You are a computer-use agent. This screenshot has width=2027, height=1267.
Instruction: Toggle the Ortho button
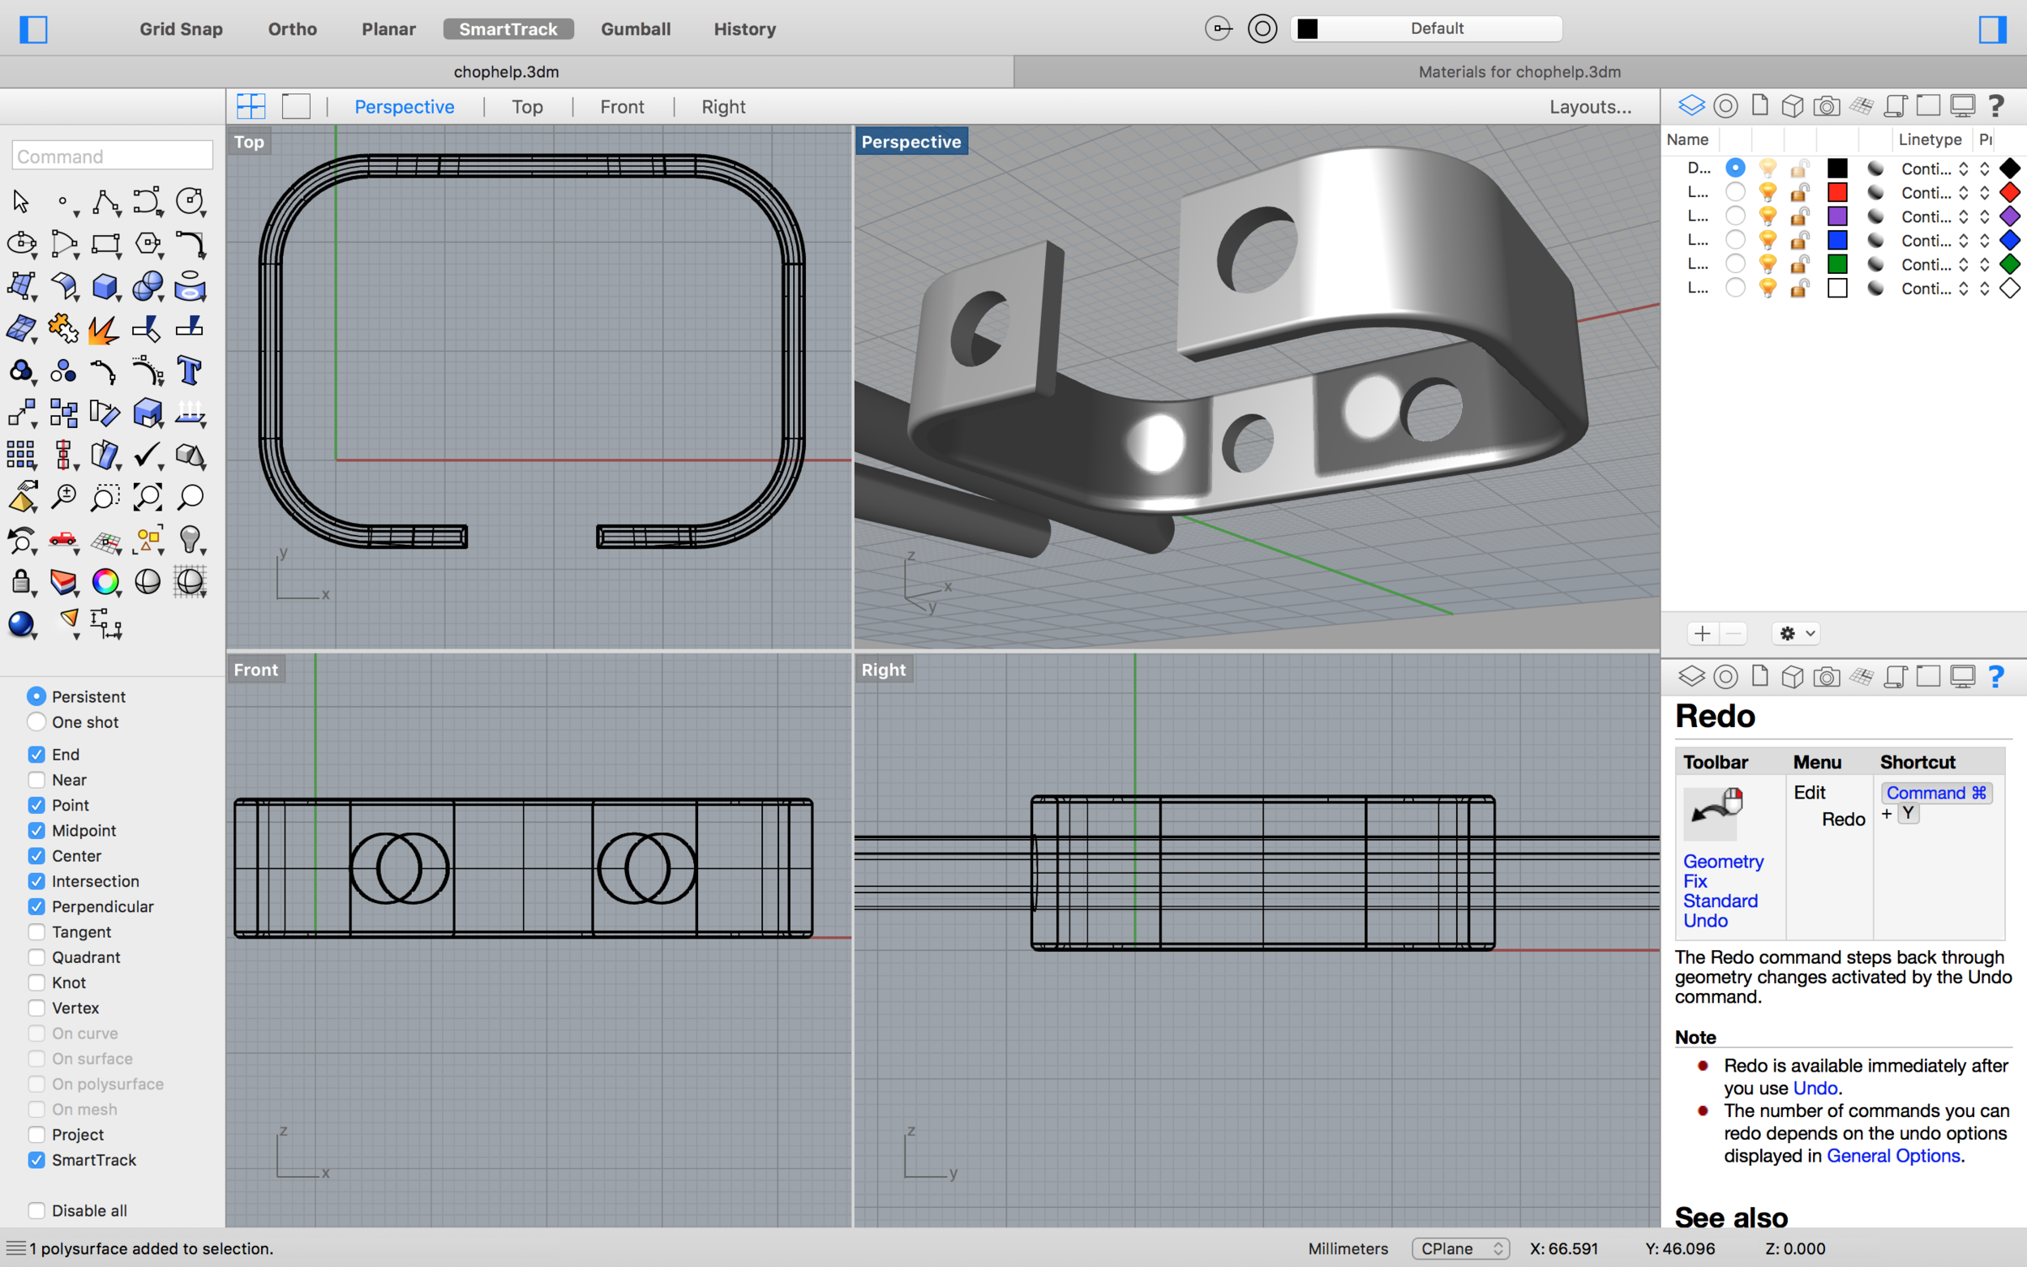pyautogui.click(x=293, y=29)
